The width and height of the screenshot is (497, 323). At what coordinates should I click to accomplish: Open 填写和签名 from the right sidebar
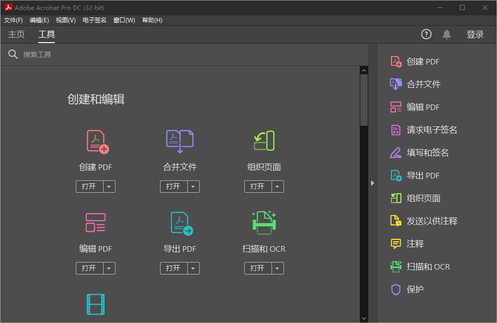pyautogui.click(x=427, y=153)
